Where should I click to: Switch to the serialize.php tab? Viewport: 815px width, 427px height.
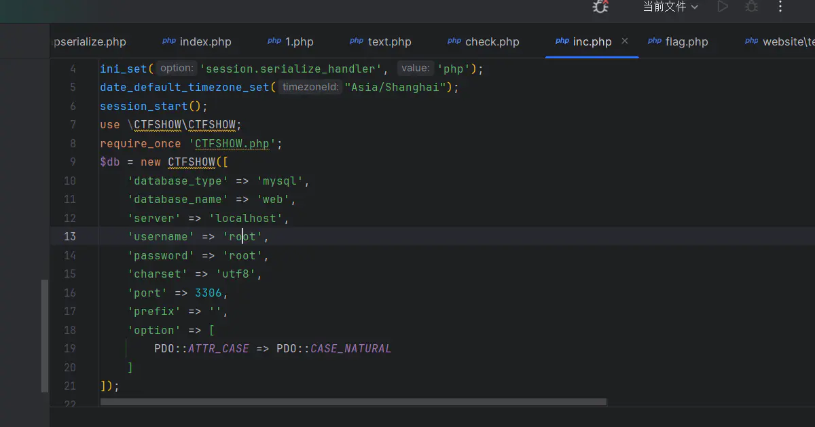(x=88, y=41)
